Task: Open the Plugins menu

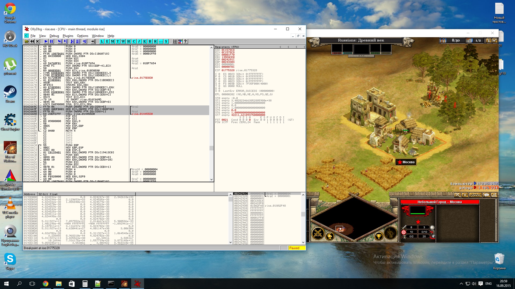Action: tap(68, 36)
